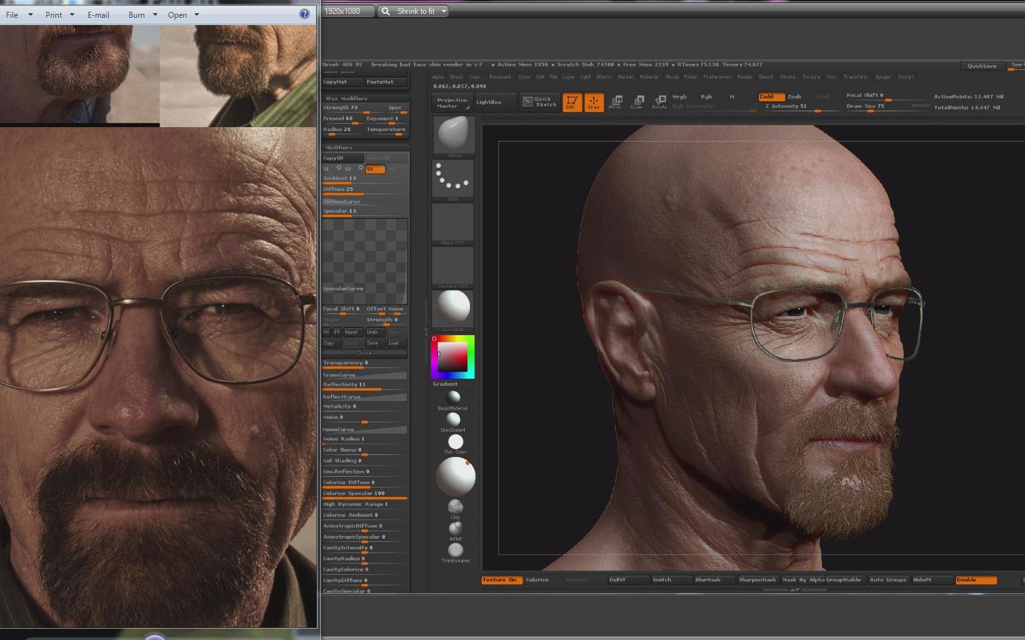
Task: Open the Shrink to fit dropdown
Action: (x=415, y=11)
